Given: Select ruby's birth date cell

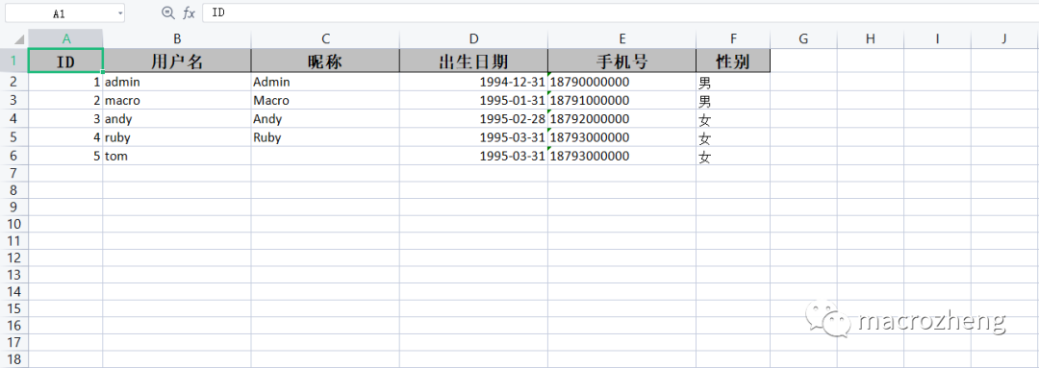Looking at the screenshot, I should pyautogui.click(x=473, y=137).
